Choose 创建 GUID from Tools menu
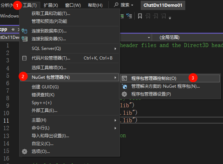Viewport: 223px width, 164px height. coord(45,87)
